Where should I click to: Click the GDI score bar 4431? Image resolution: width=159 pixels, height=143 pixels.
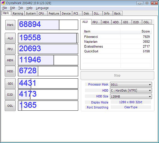pyautogui.click(x=48, y=83)
